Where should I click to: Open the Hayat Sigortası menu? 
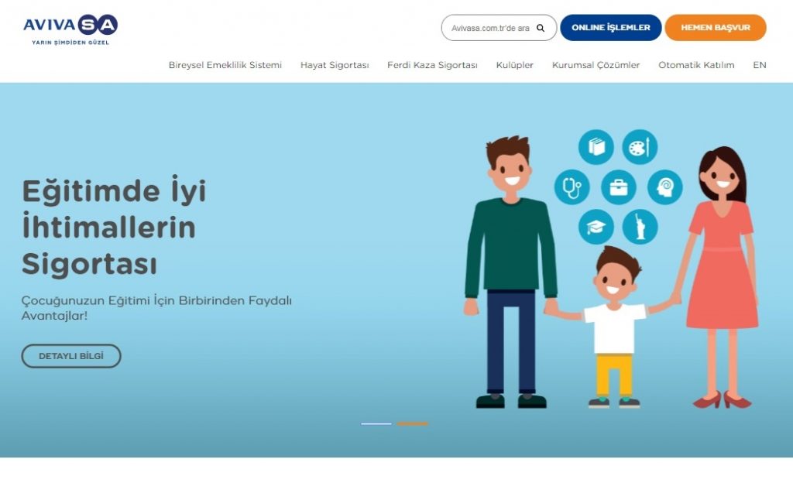pyautogui.click(x=335, y=65)
